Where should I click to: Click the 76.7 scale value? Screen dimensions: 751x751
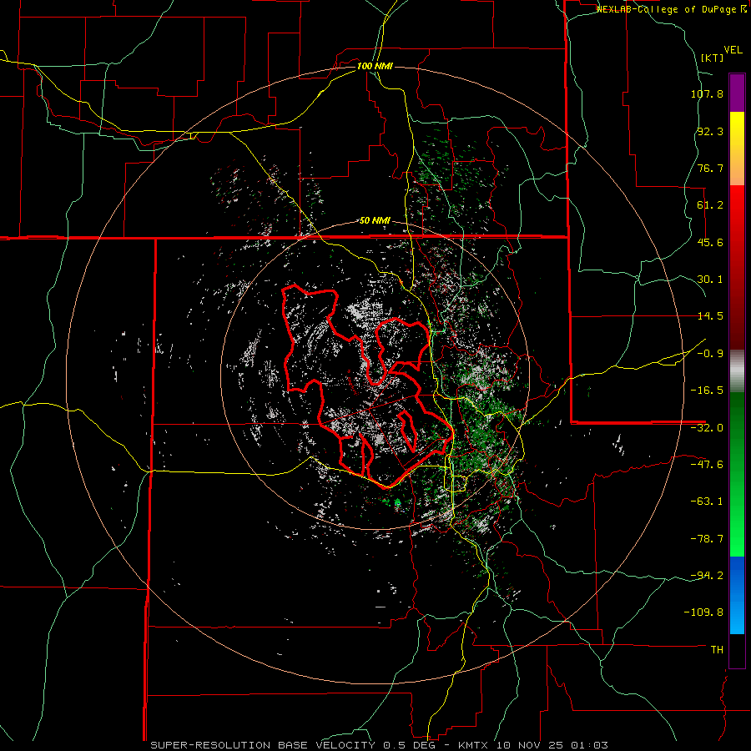coord(710,168)
